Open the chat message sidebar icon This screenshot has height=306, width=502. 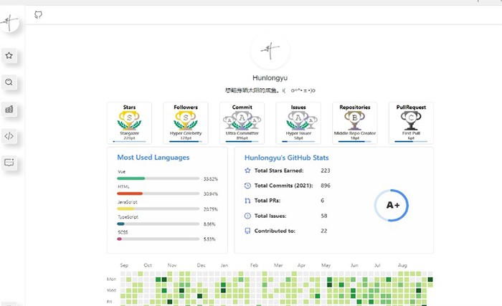pyautogui.click(x=9, y=163)
